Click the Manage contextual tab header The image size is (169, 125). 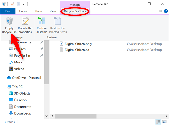pos(75,5)
